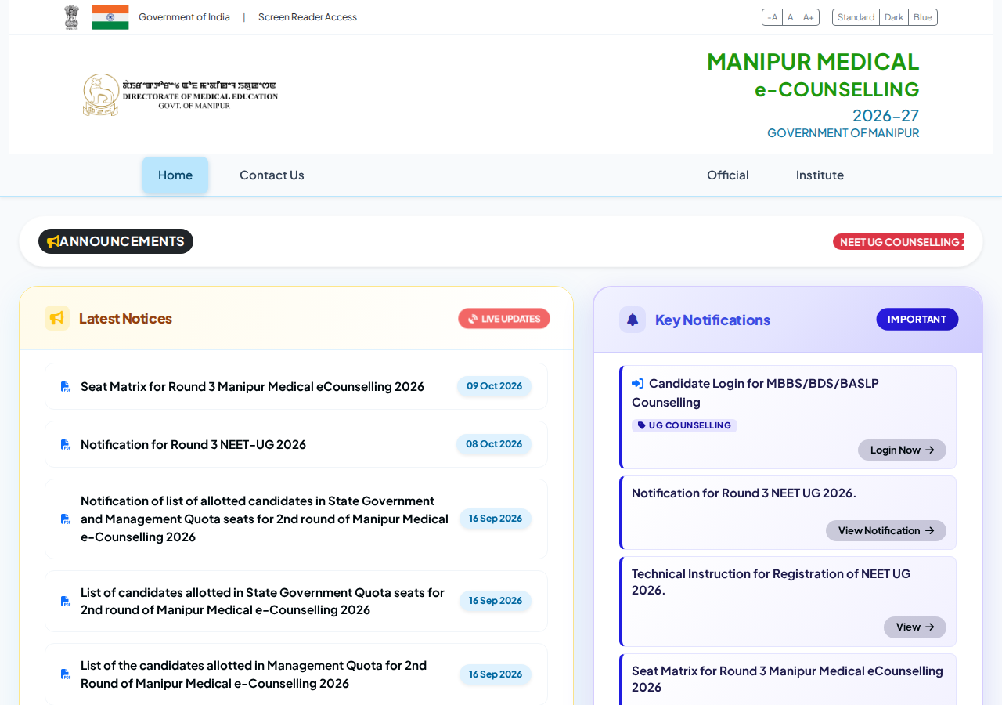Open Screen Reader Access link

[x=308, y=17]
